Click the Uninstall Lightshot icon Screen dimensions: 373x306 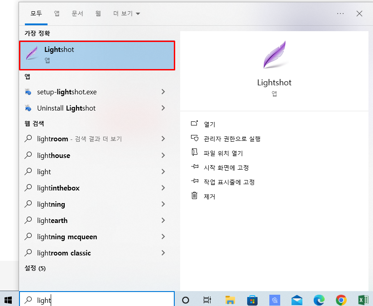(28, 108)
